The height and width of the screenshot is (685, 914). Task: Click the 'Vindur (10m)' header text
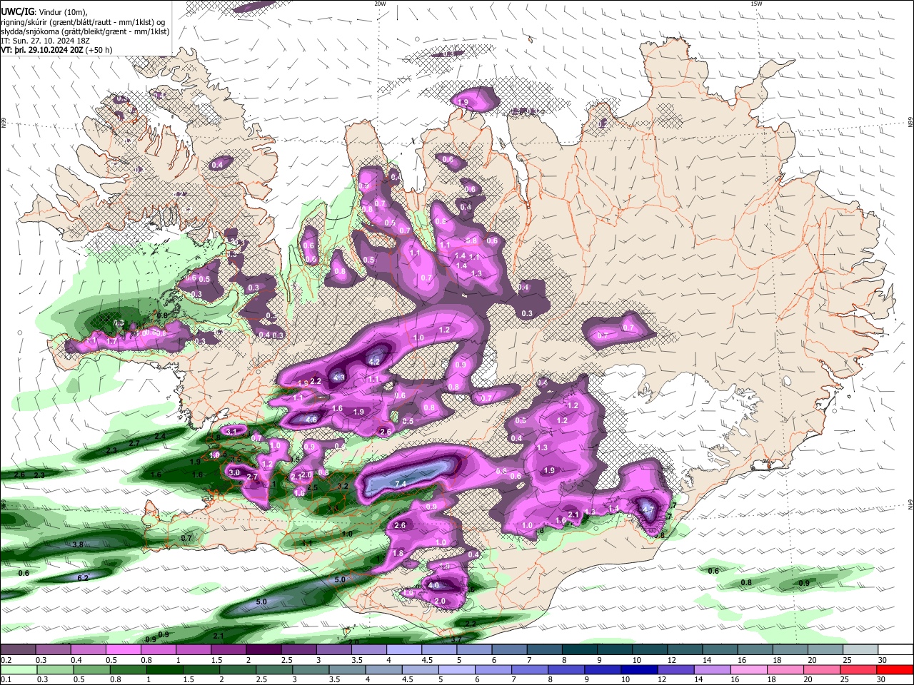point(62,12)
